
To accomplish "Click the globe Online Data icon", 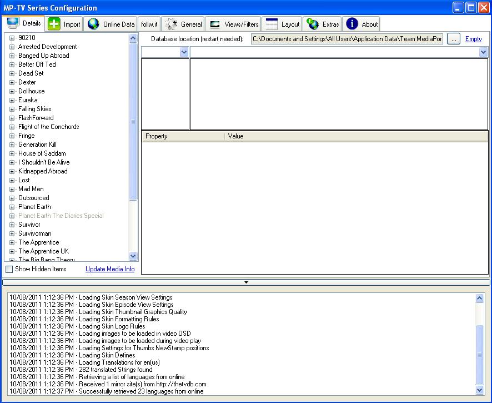I will click(93, 24).
